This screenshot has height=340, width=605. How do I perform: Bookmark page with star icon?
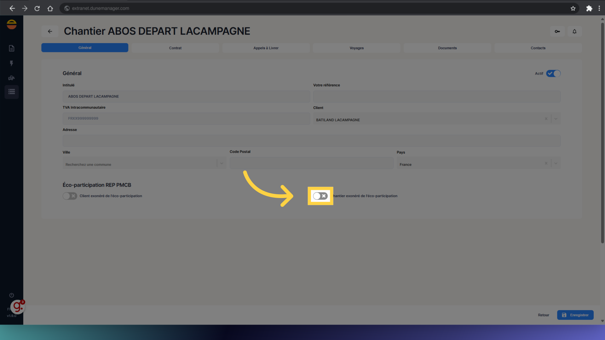(573, 8)
